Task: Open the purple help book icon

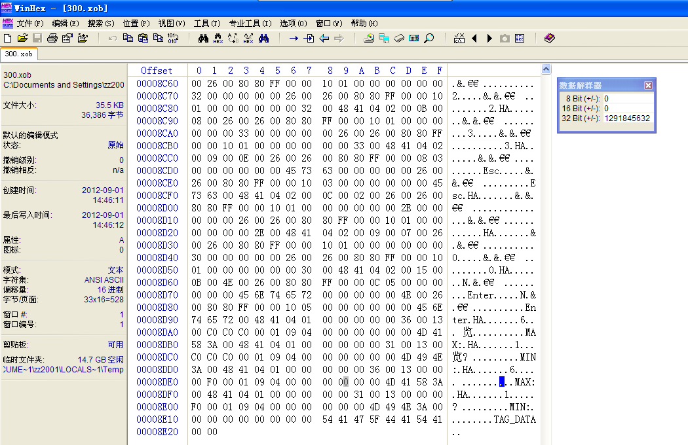Action: [549, 39]
